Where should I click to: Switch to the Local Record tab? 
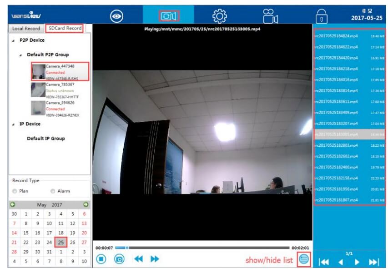(x=26, y=29)
